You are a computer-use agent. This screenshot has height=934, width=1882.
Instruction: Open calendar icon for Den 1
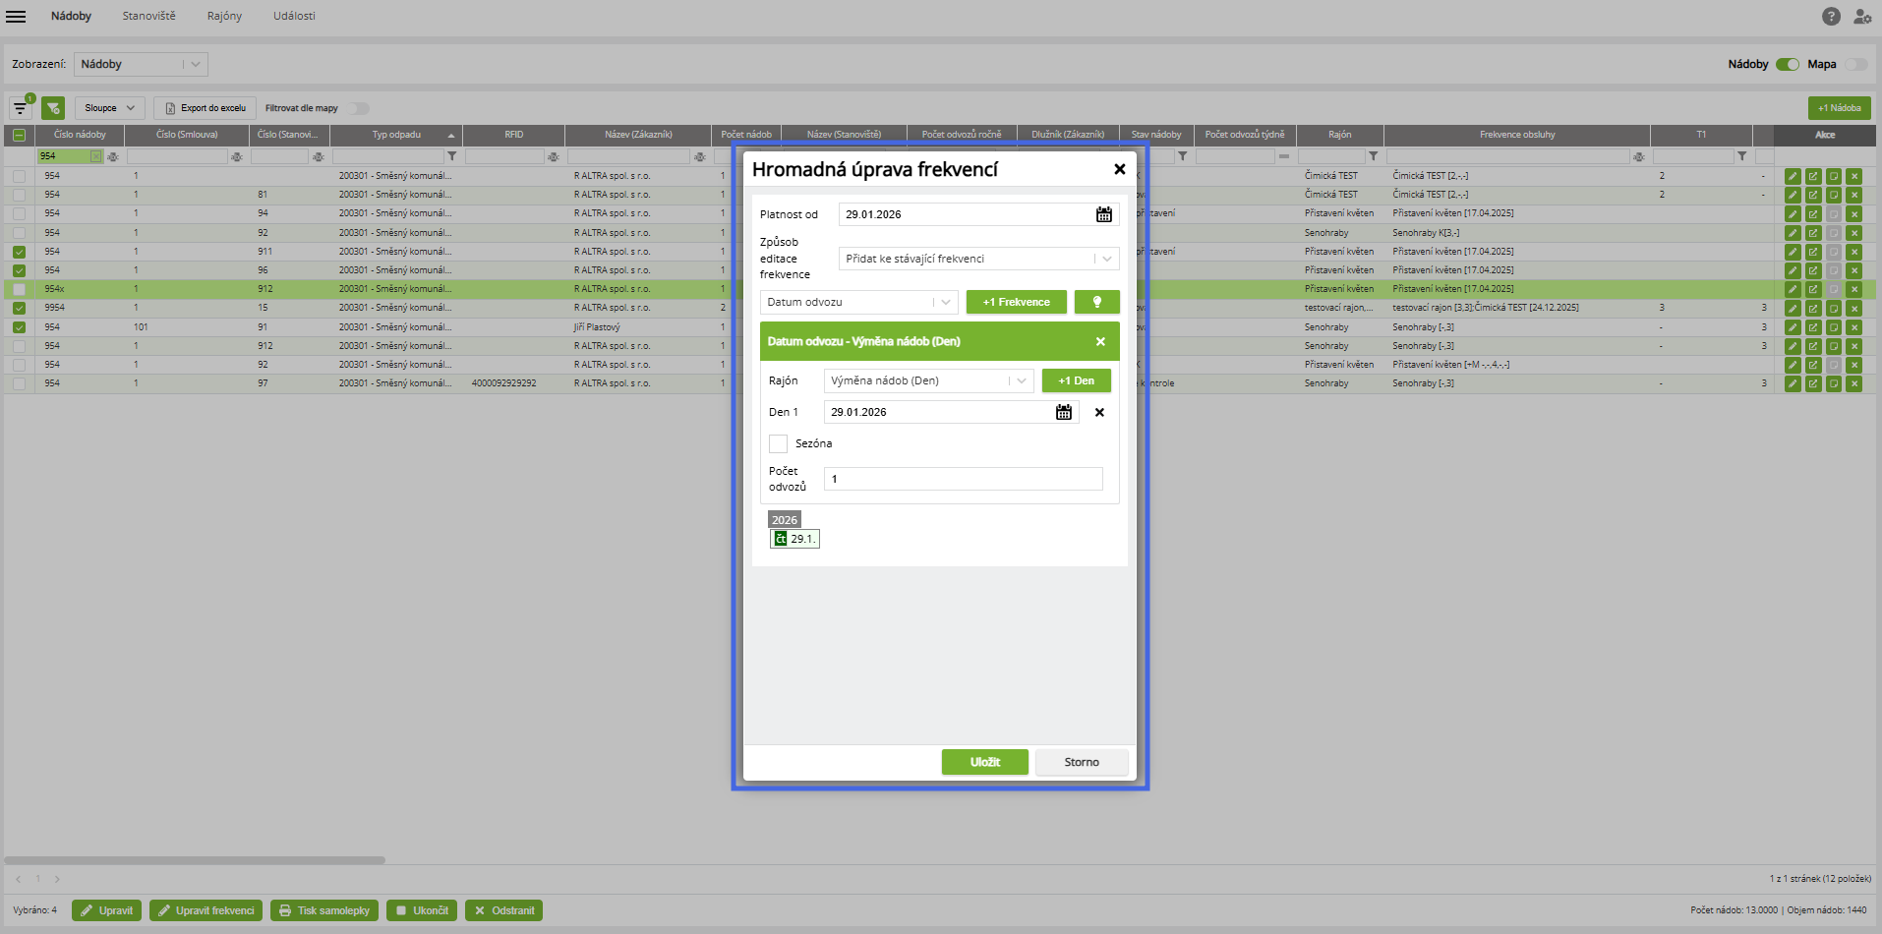1063,412
